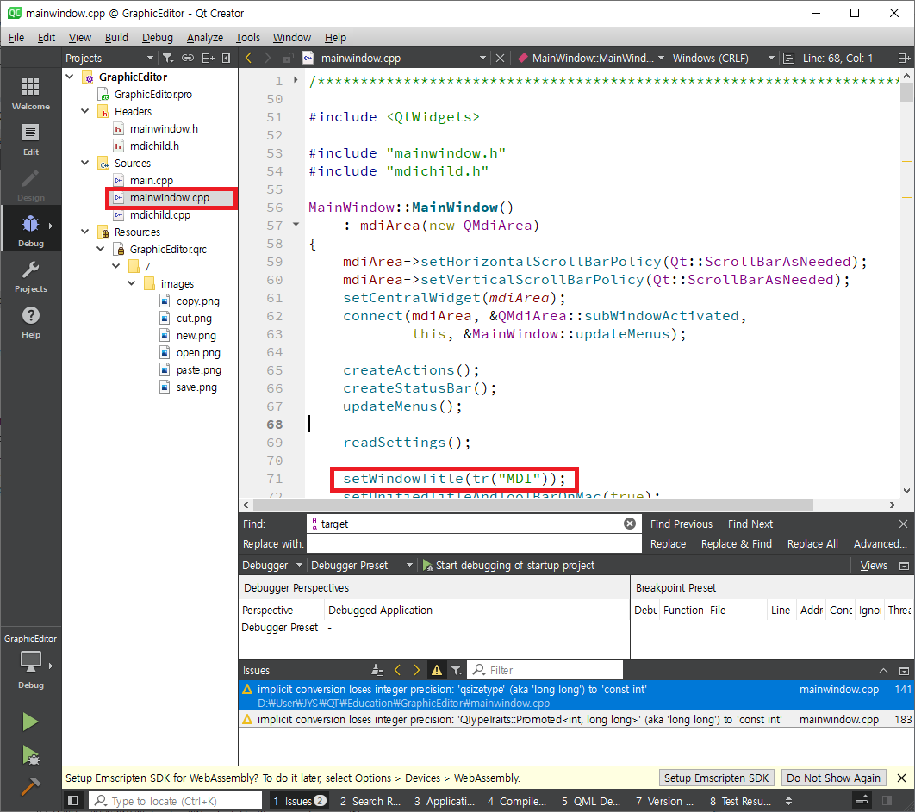Go forward in editor navigation history

268,58
